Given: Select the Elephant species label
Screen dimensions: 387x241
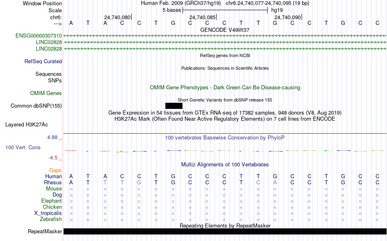Looking at the screenshot, I should click(52, 201).
